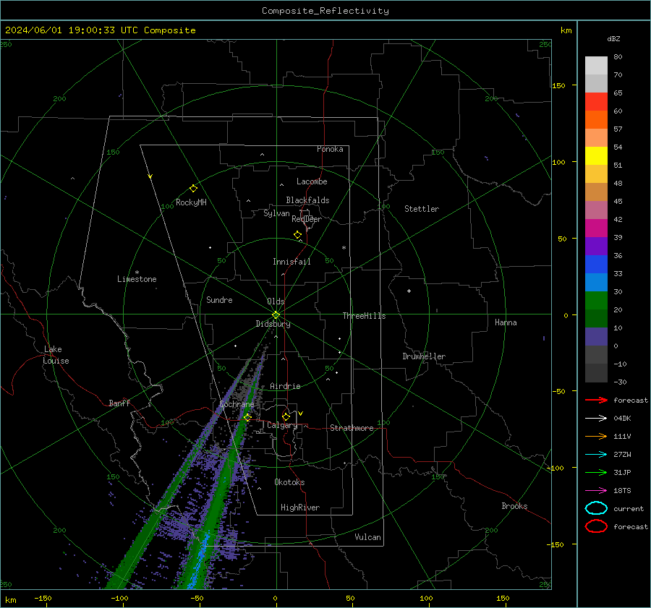Viewport: 651px width, 608px height.
Task: Click the RedDeer map label
Action: 307,219
